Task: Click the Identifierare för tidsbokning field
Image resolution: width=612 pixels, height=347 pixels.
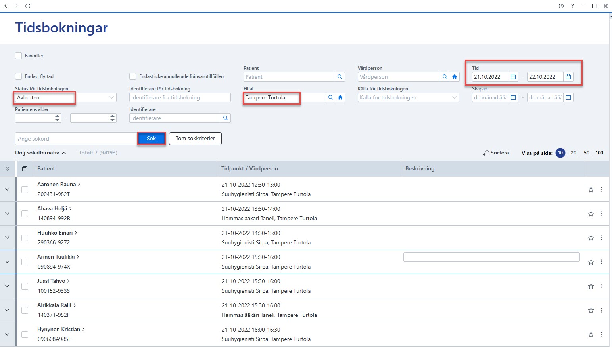Action: (180, 97)
